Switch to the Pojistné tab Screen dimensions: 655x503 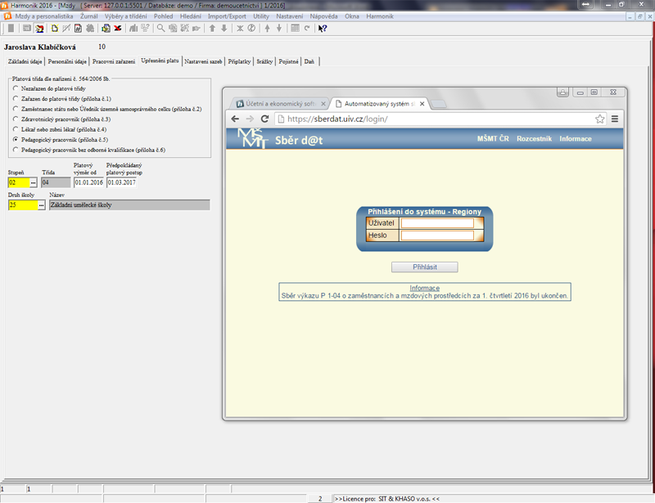[x=289, y=61]
